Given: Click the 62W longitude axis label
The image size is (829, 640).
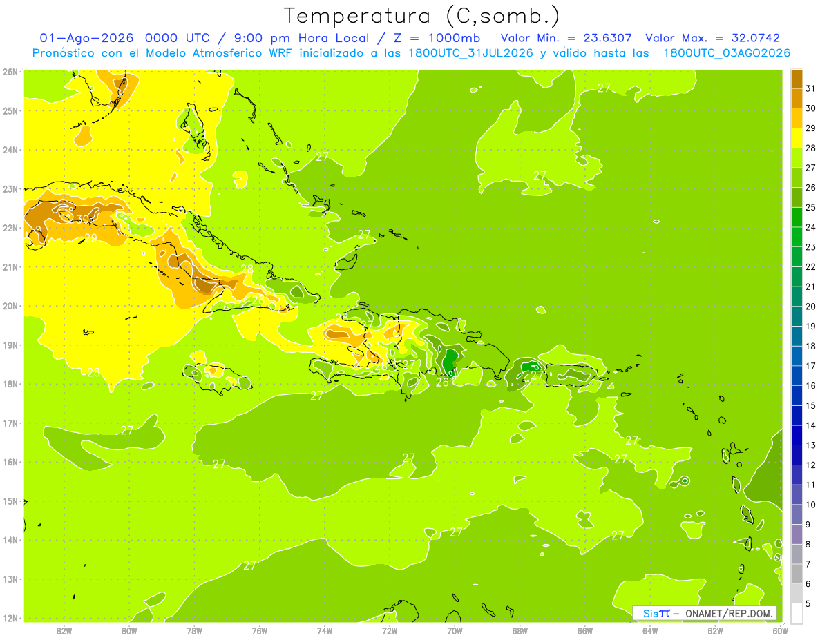Looking at the screenshot, I should point(715,630).
